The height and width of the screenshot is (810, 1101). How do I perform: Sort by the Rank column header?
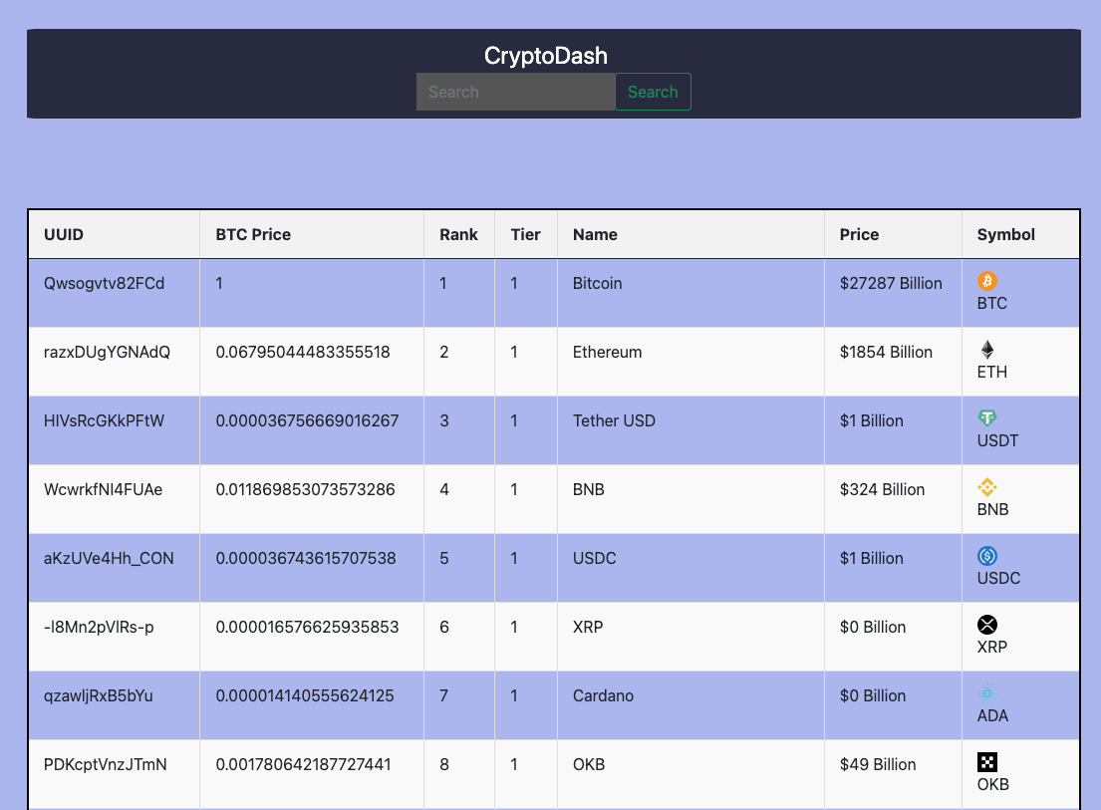(458, 234)
